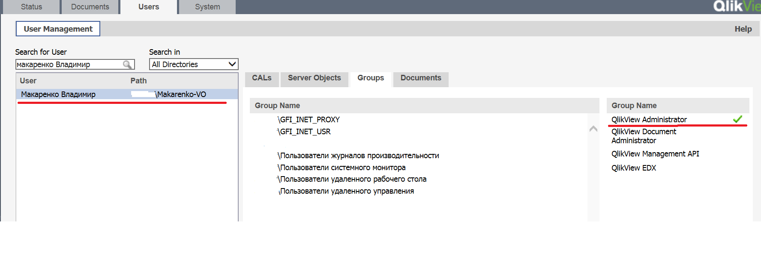Screen dimensions: 761x277
Task: Select user row Макаренко Владимир
Action: coord(127,94)
